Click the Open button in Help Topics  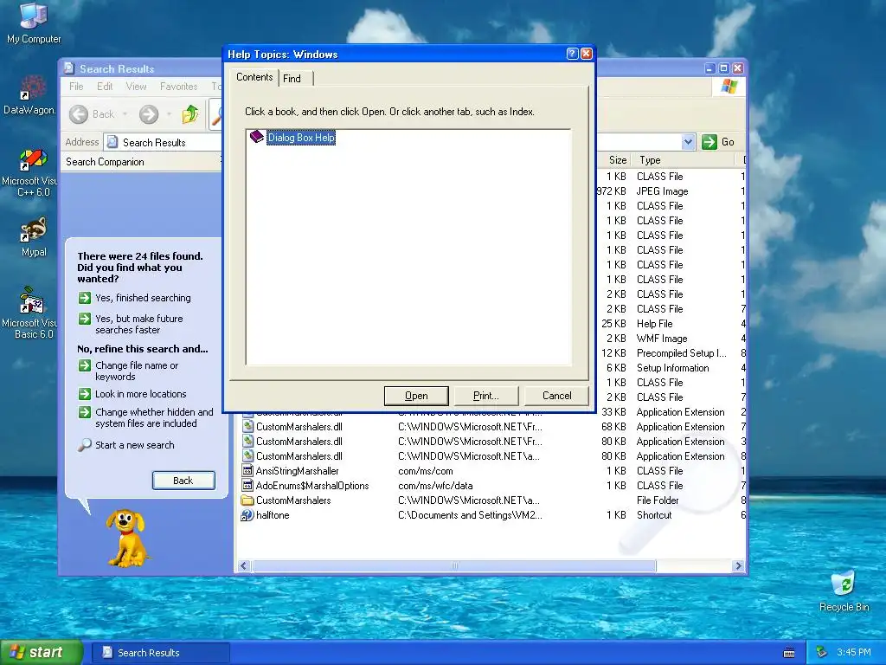[x=416, y=396]
